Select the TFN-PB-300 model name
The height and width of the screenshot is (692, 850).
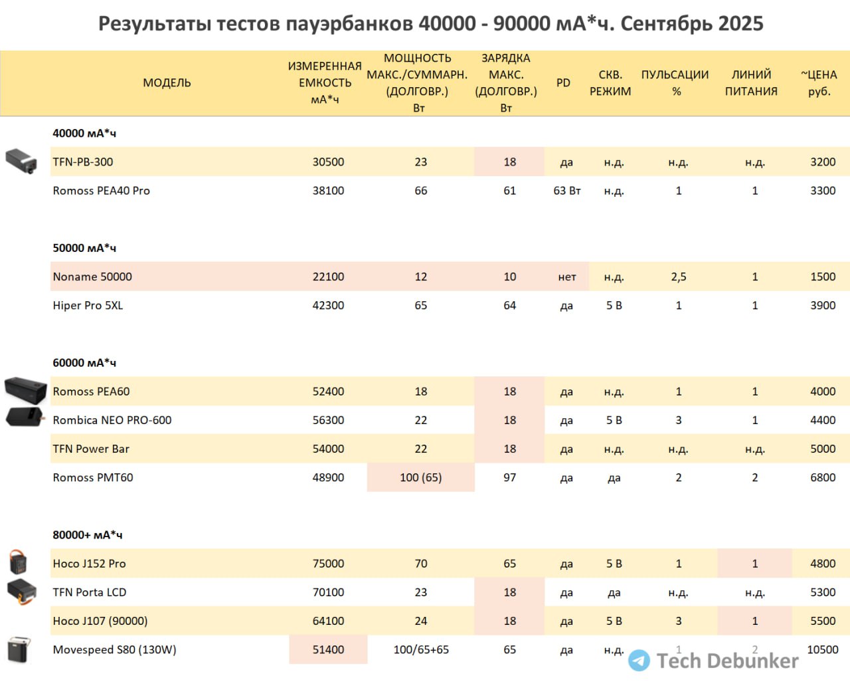pyautogui.click(x=83, y=162)
